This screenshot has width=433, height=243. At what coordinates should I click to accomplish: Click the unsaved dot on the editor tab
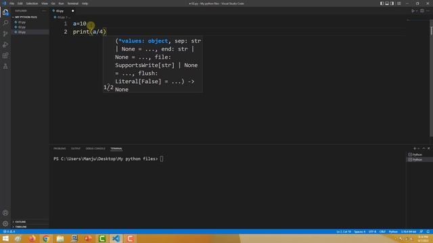tap(72, 11)
